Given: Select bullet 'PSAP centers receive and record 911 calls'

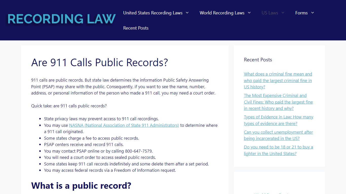Looking at the screenshot, I should point(84,144).
